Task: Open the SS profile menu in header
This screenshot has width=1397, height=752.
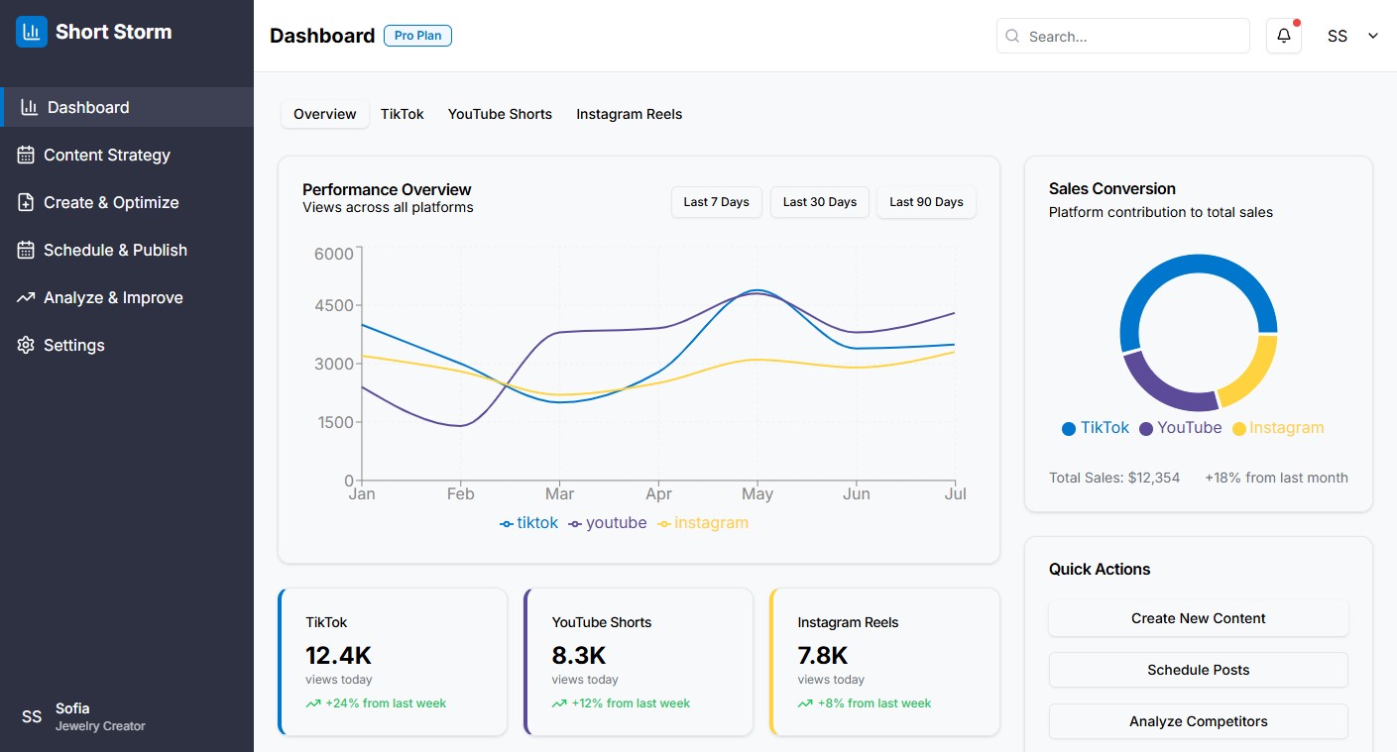Action: (1338, 36)
